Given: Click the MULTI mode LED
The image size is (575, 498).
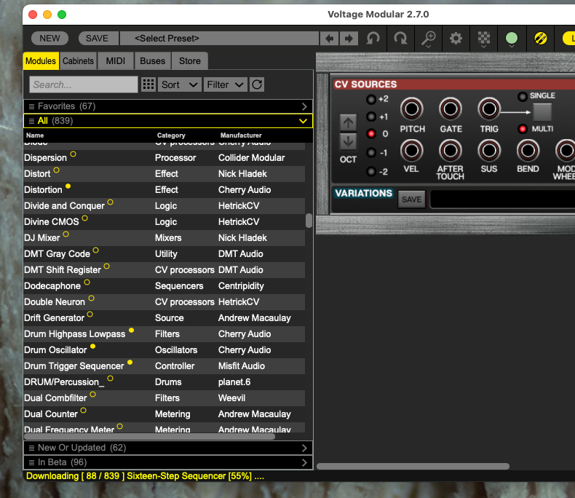Looking at the screenshot, I should pyautogui.click(x=522, y=129).
